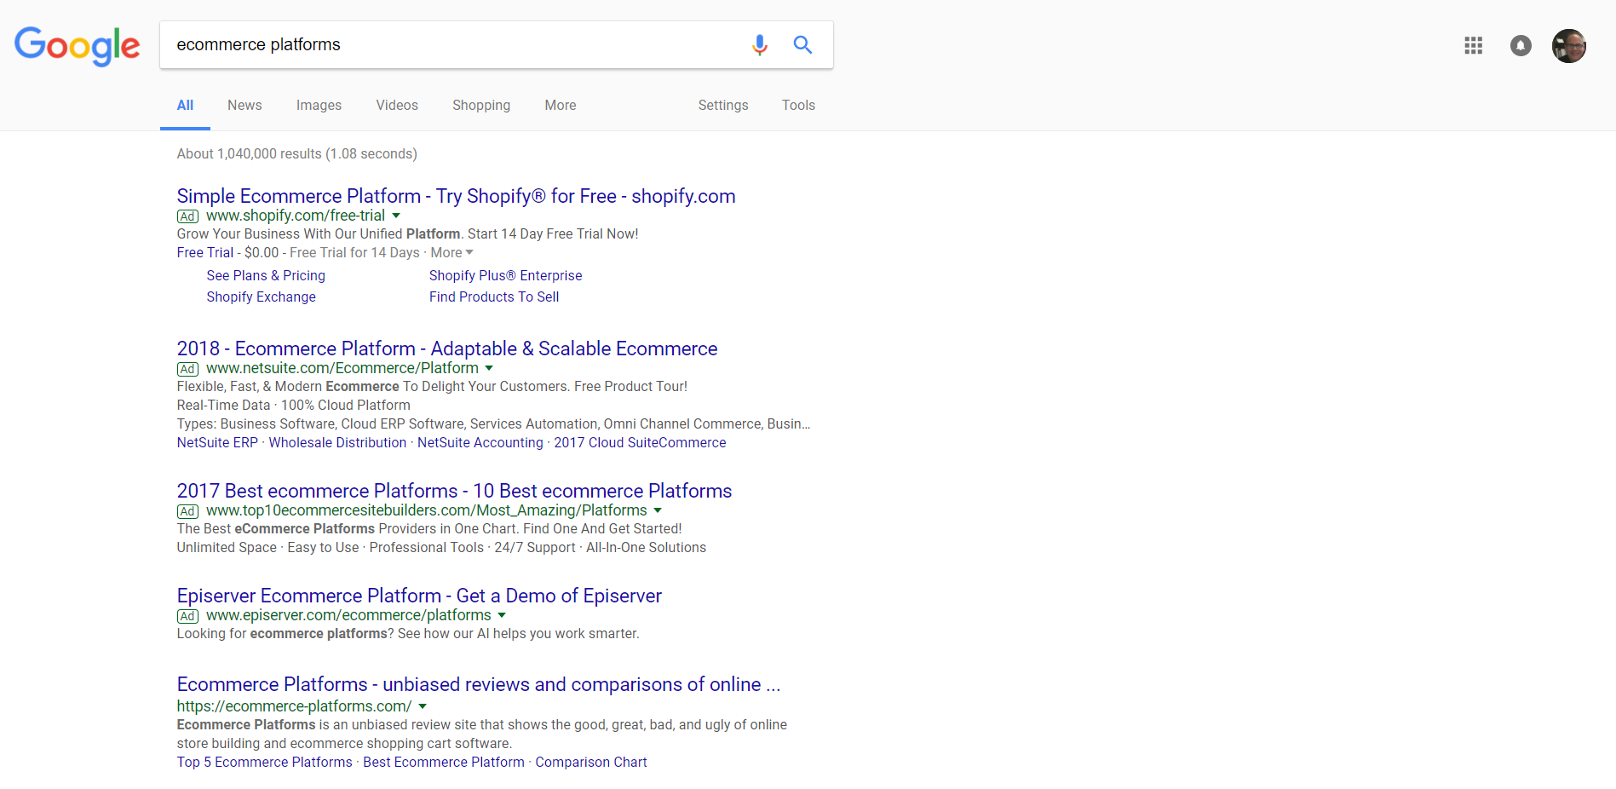This screenshot has width=1616, height=789.
Task: Switch to the Videos tab
Action: pyautogui.click(x=397, y=106)
